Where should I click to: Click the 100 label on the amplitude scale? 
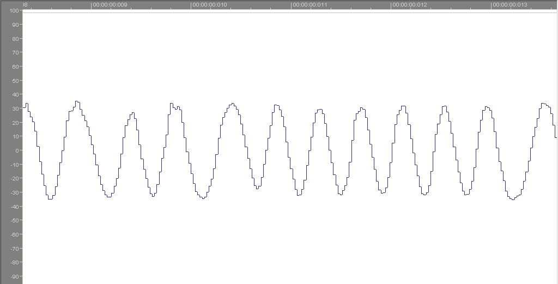click(x=15, y=11)
